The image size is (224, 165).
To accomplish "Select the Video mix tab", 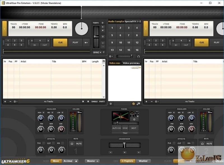I will coord(115,63).
